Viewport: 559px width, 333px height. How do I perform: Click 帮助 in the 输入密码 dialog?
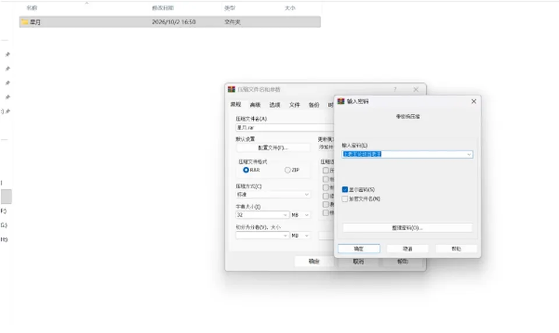(456, 249)
